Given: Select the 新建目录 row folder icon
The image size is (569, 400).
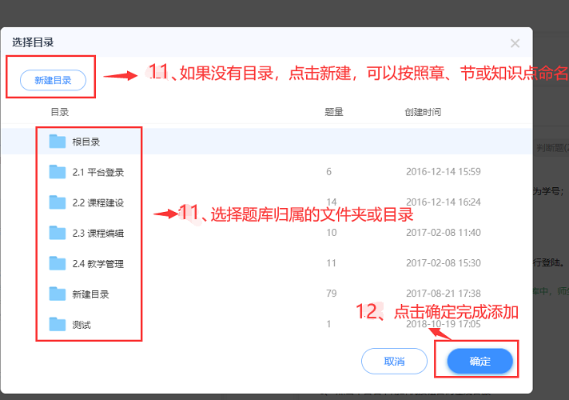Looking at the screenshot, I should click(x=58, y=294).
